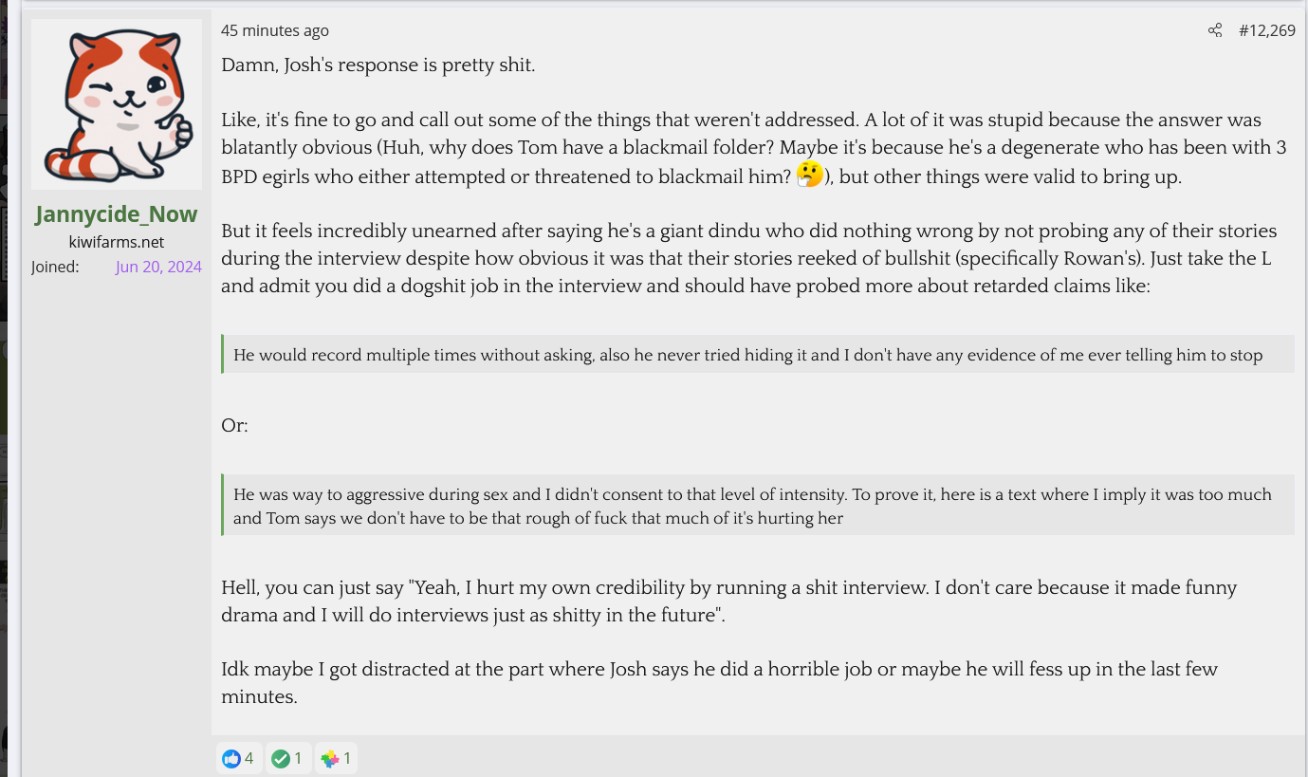Click the colorful puzzle pieces reaction icon
Viewport: 1308px width, 777px height.
329,758
